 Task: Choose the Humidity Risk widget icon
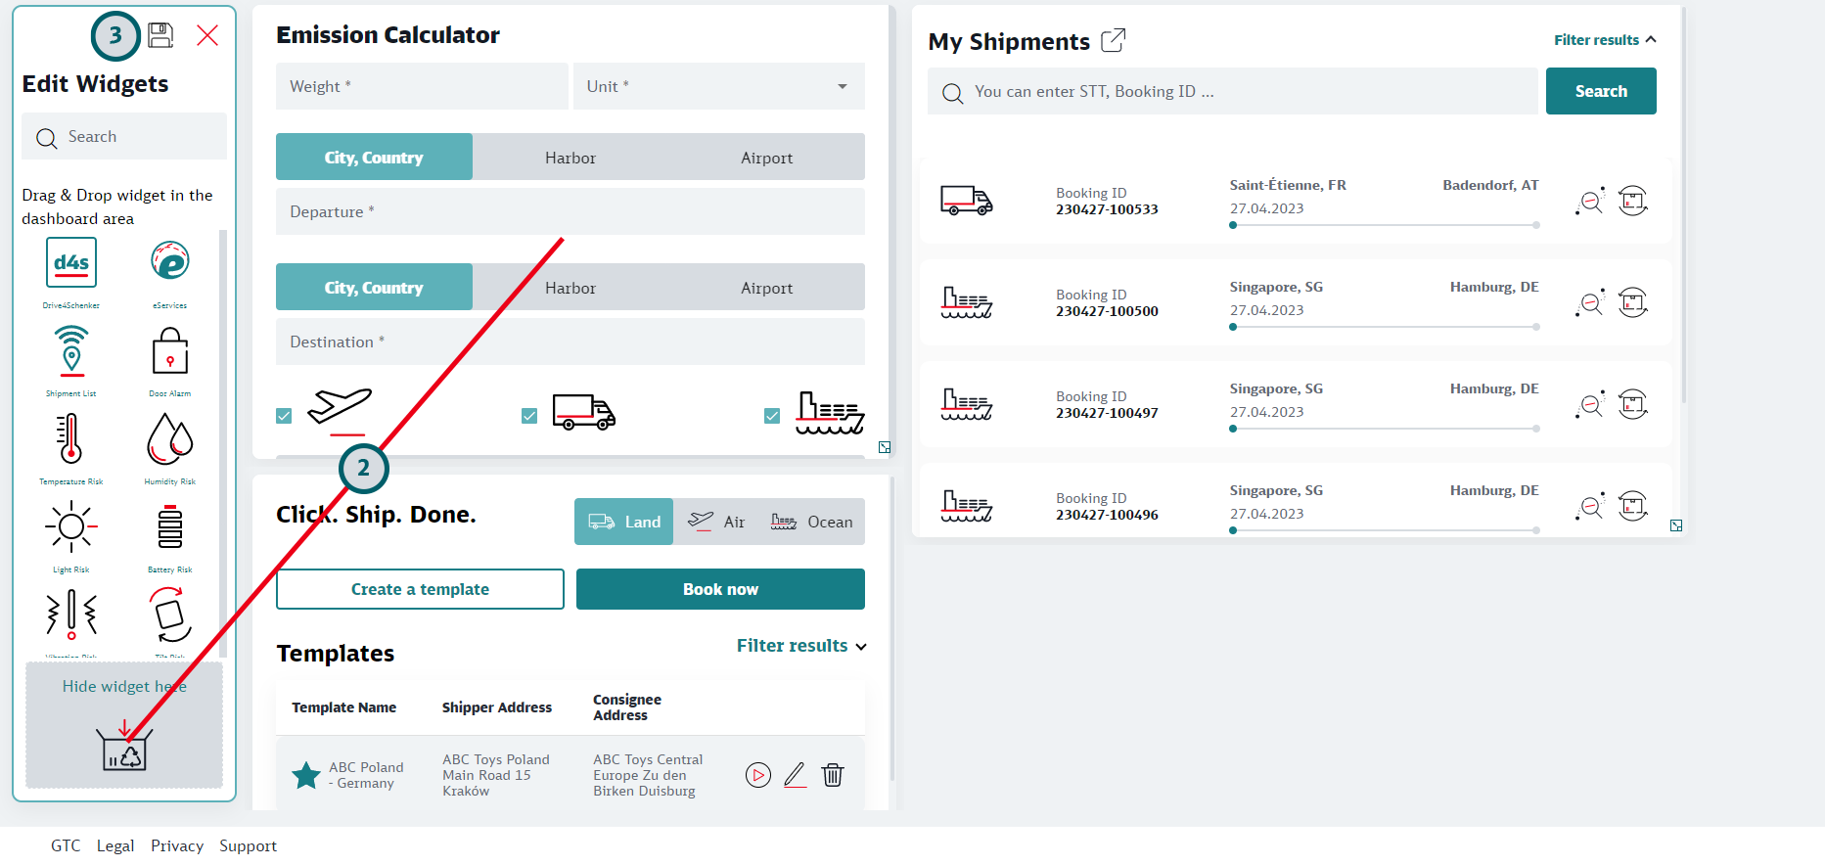tap(169, 439)
